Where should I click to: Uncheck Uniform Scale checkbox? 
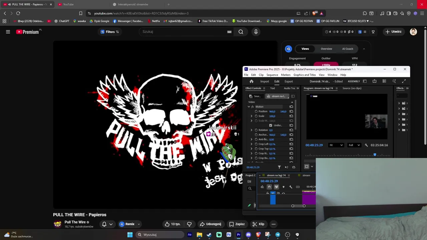tap(271, 125)
